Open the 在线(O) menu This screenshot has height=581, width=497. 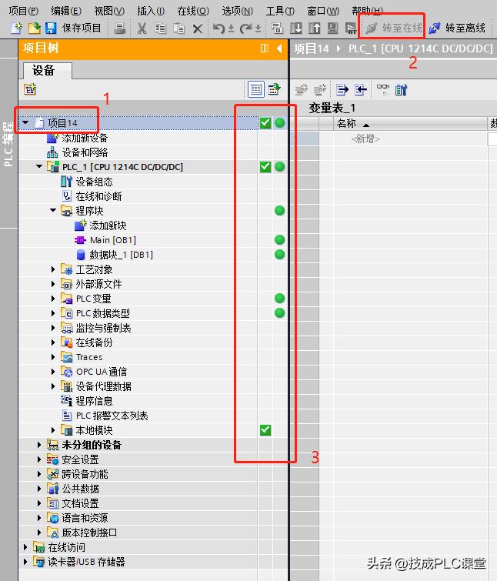[x=193, y=11]
